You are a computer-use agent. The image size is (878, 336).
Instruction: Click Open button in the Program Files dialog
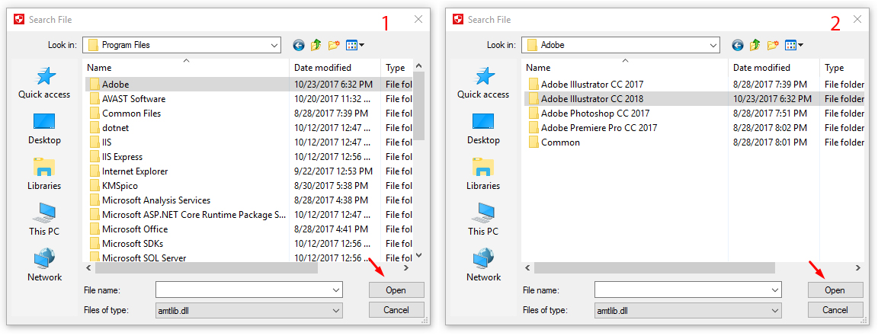coord(396,290)
